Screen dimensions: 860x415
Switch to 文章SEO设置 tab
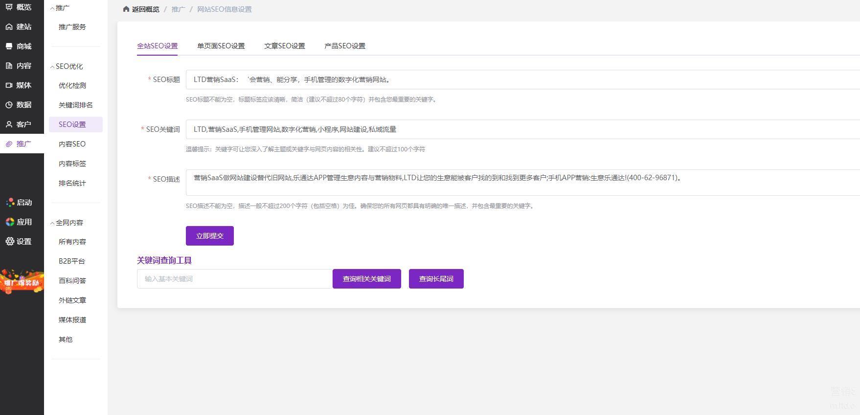click(284, 46)
